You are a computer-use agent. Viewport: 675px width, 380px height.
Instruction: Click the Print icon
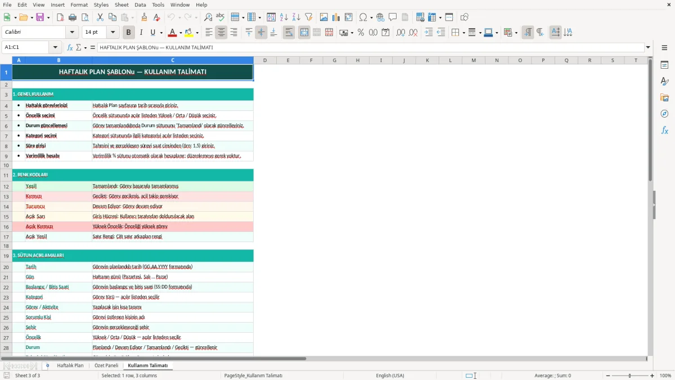coord(73,17)
